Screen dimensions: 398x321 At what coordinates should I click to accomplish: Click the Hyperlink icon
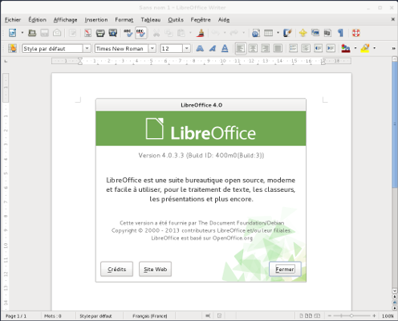click(x=256, y=33)
